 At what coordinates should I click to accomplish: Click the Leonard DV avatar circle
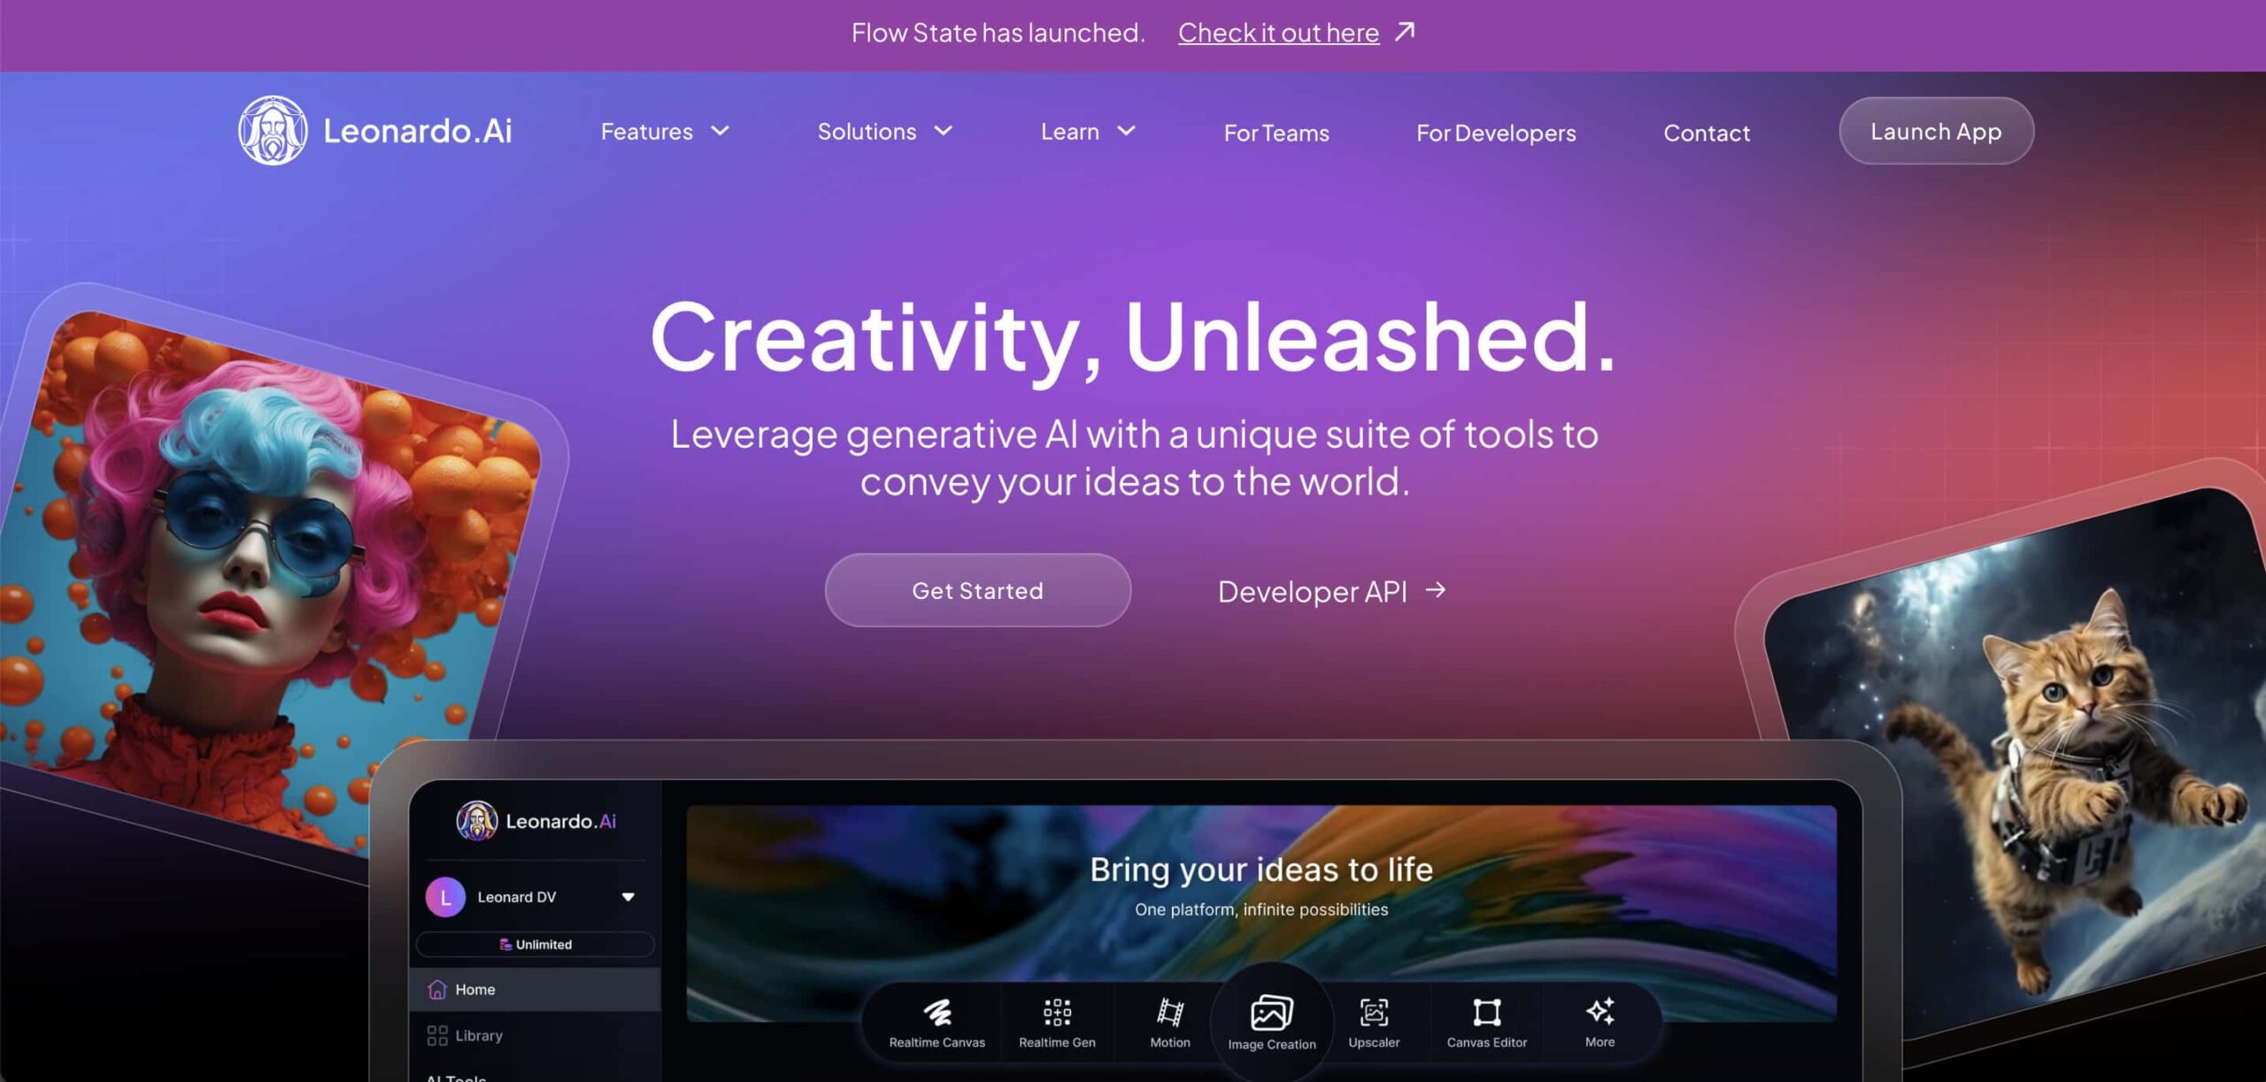pos(445,897)
